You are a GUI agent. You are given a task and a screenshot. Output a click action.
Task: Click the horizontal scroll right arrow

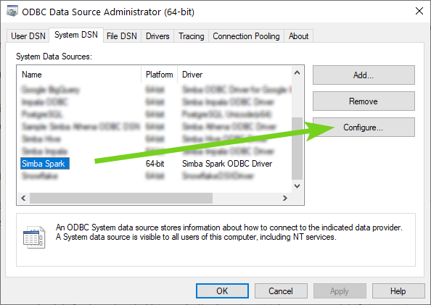pyautogui.click(x=285, y=198)
